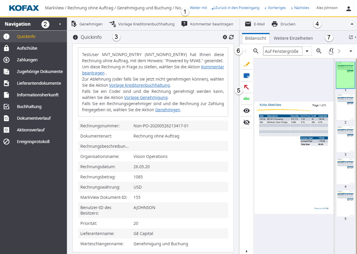Switch to Weitere Einzelheiten tab
This screenshot has height=254, width=357.
coord(293,38)
